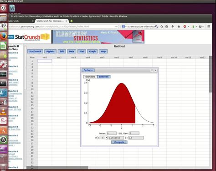Click the search magnifier in the search box
Screen dimensions: 216x171
tap(156, 26)
